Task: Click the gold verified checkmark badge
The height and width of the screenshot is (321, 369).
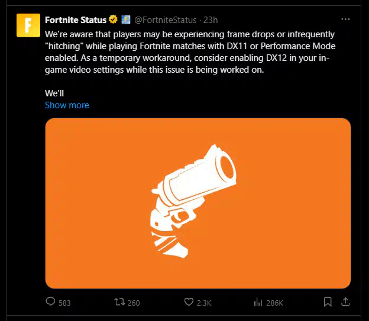Action: click(112, 20)
